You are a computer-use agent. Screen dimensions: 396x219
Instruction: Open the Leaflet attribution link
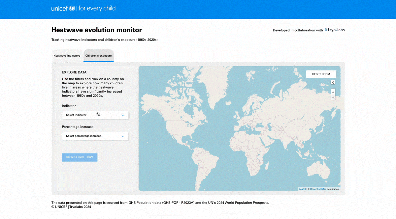[x=302, y=189]
